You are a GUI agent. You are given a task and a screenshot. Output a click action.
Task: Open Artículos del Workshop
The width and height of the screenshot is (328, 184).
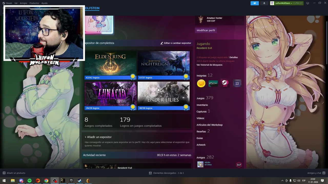210,125
